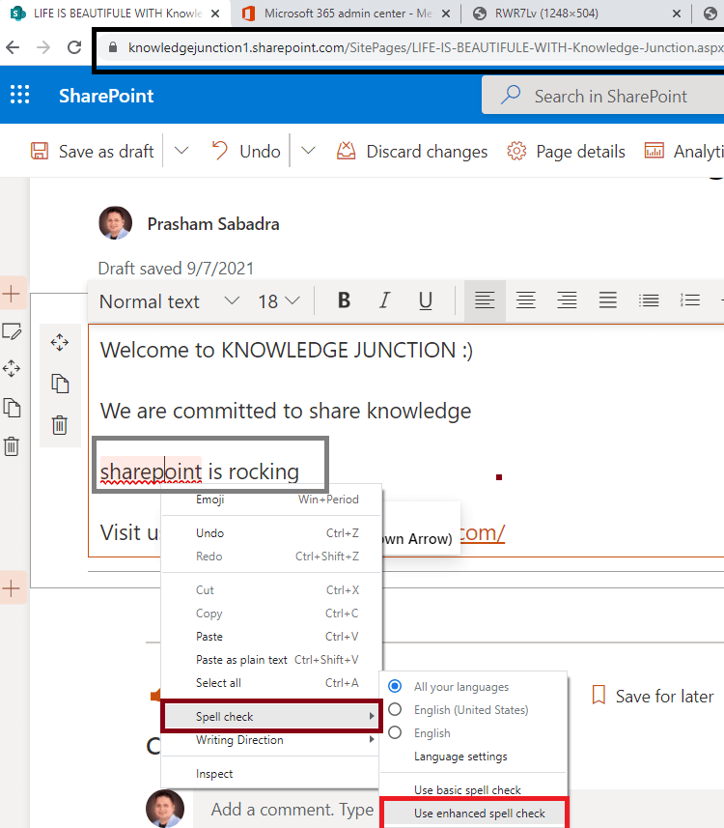Click the Move section icon on left rail
The image size is (724, 828).
pos(12,368)
